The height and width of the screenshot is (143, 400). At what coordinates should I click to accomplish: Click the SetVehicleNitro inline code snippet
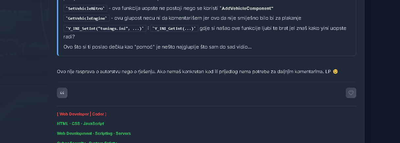[x=86, y=8]
